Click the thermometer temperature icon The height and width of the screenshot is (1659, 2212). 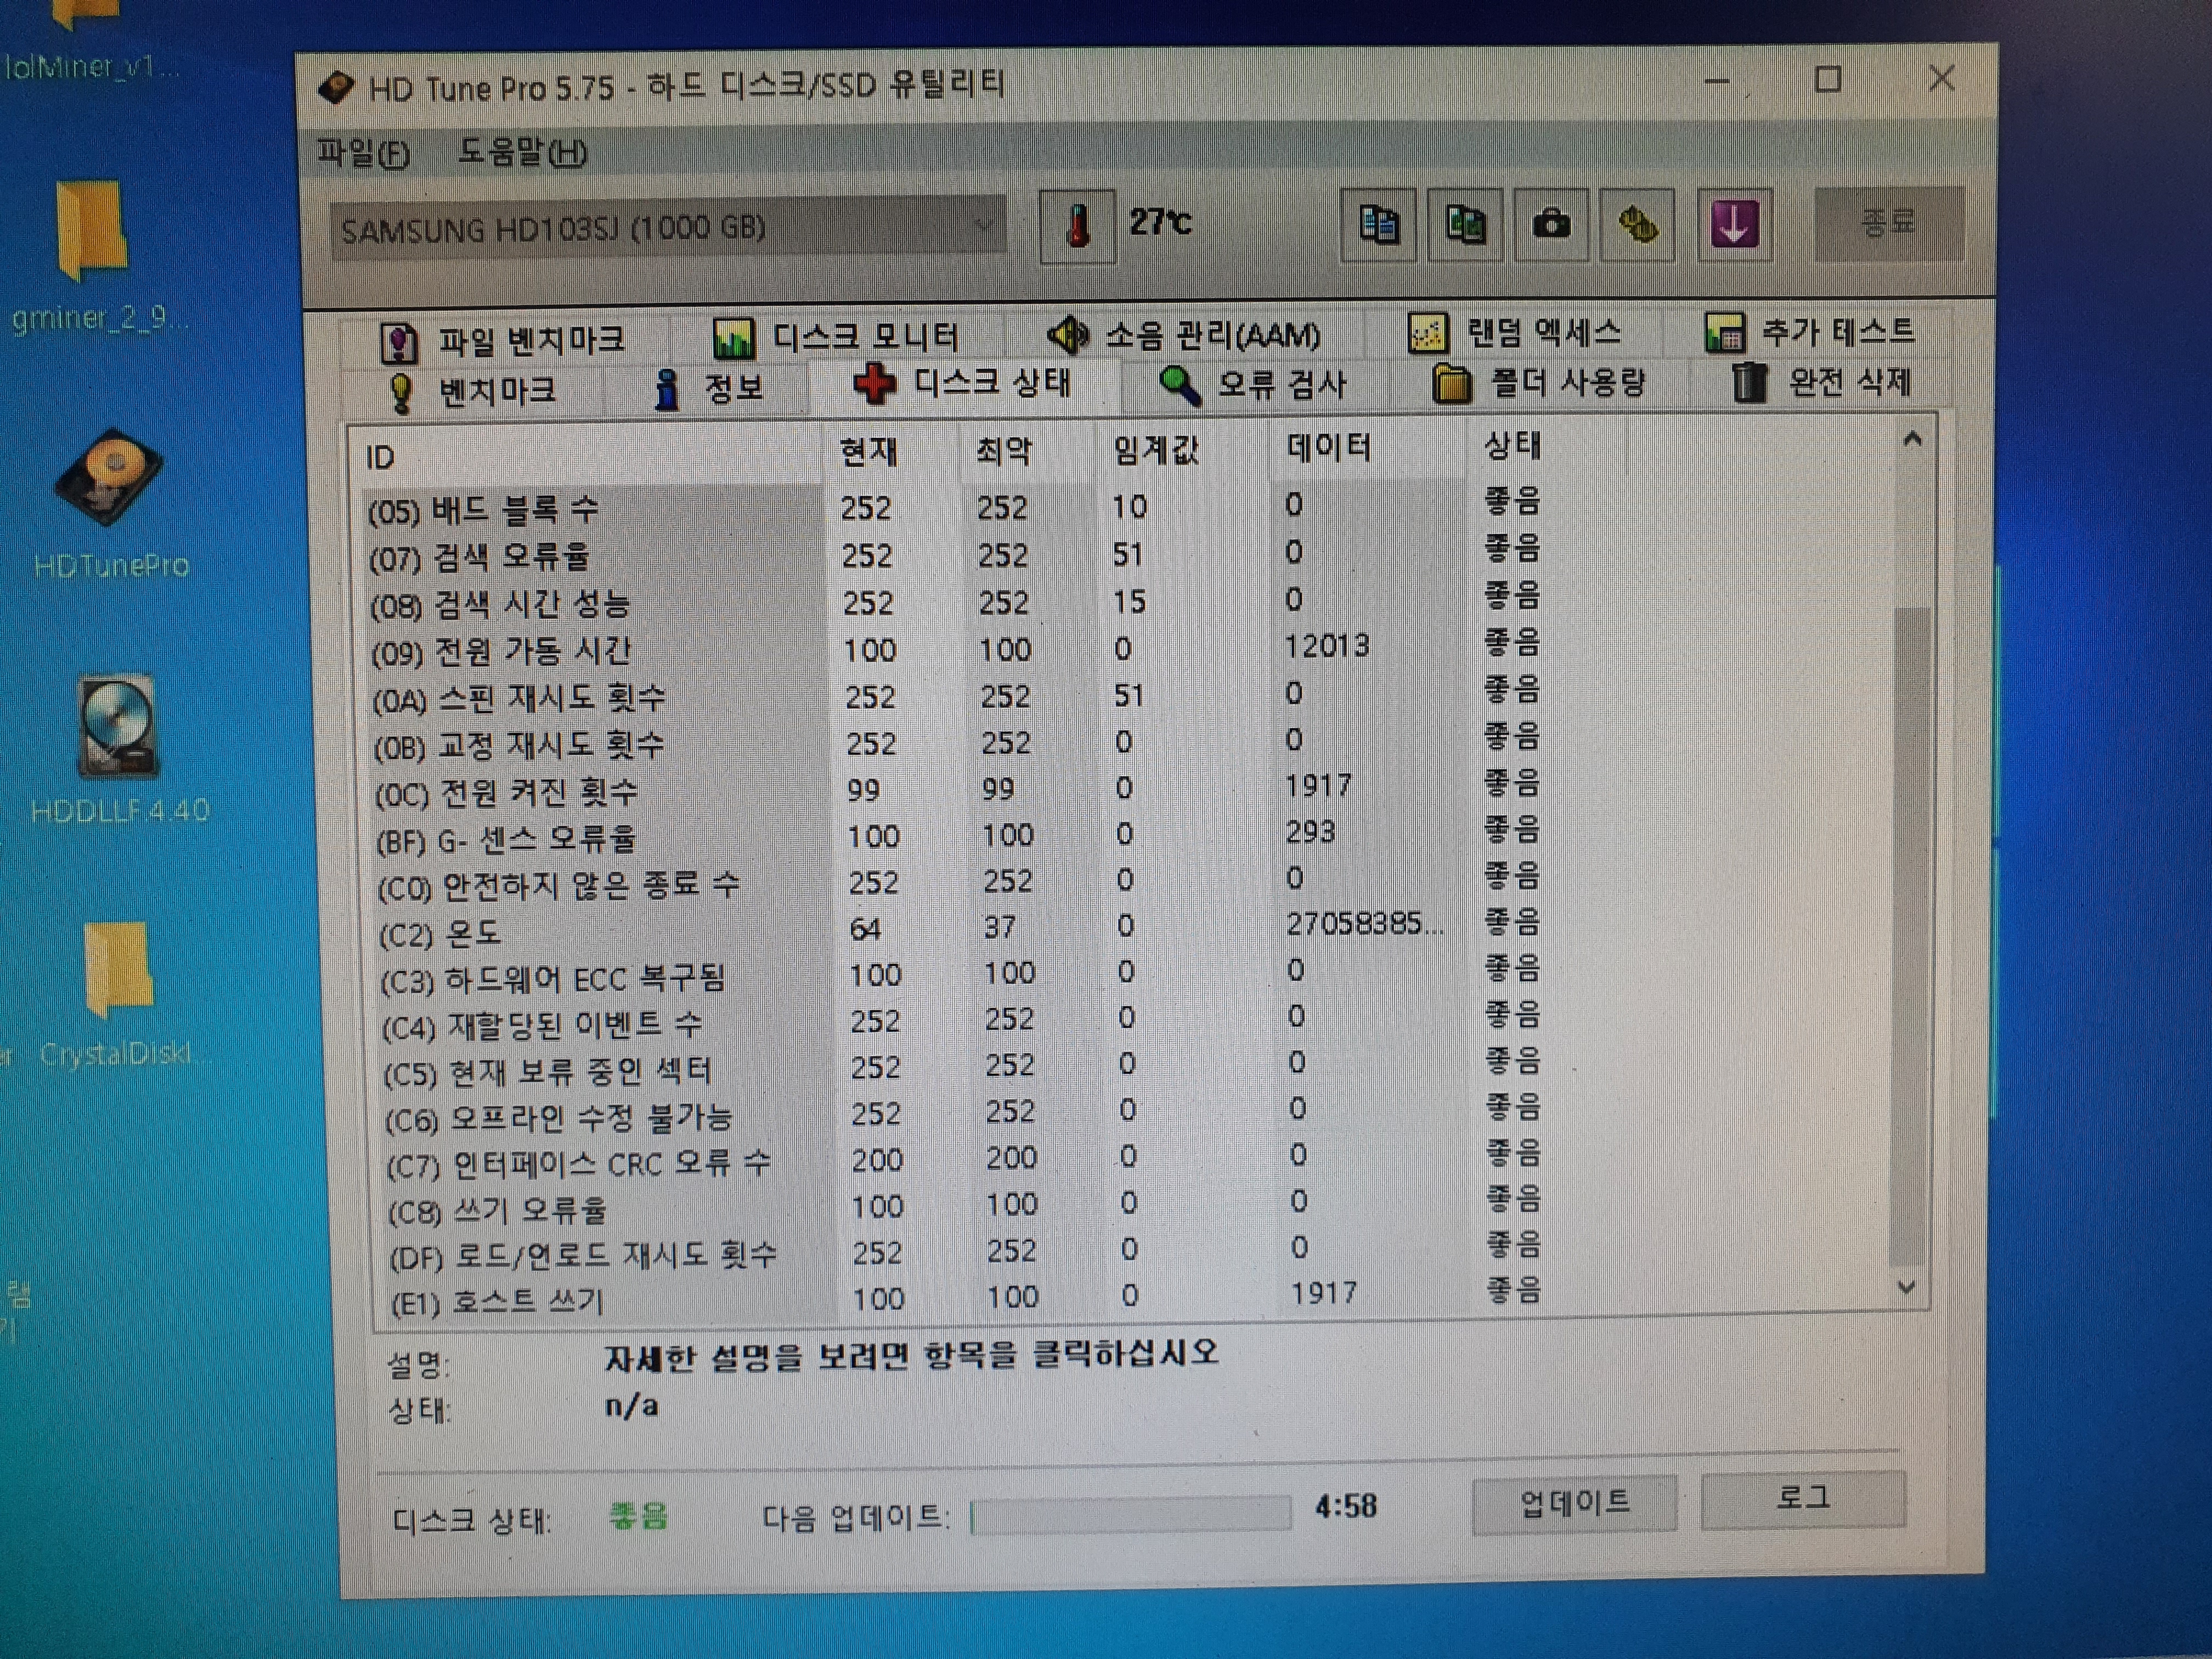click(1078, 226)
